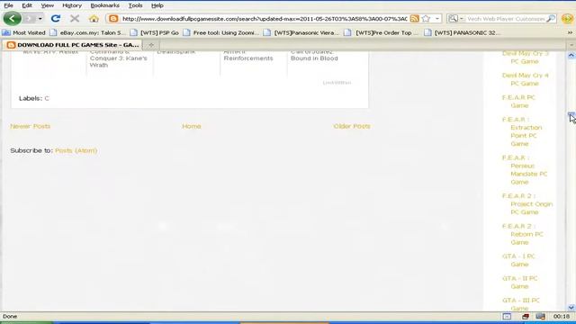The width and height of the screenshot is (576, 324).
Task: Stop loading with the X icon
Action: pyautogui.click(x=75, y=18)
